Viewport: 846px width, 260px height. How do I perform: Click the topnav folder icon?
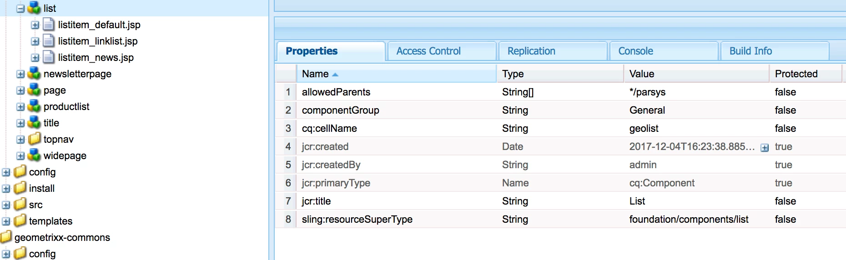click(x=34, y=139)
